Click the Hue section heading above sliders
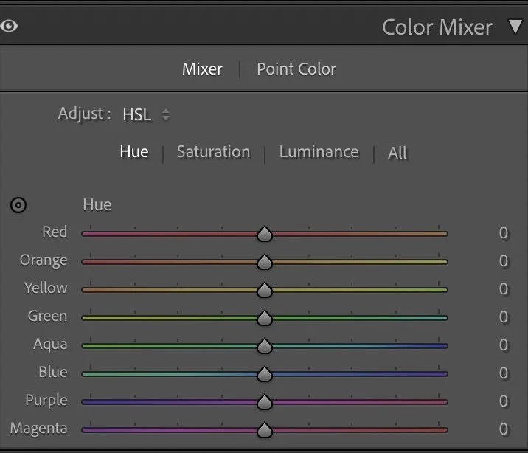Image resolution: width=528 pixels, height=453 pixels. coord(97,205)
